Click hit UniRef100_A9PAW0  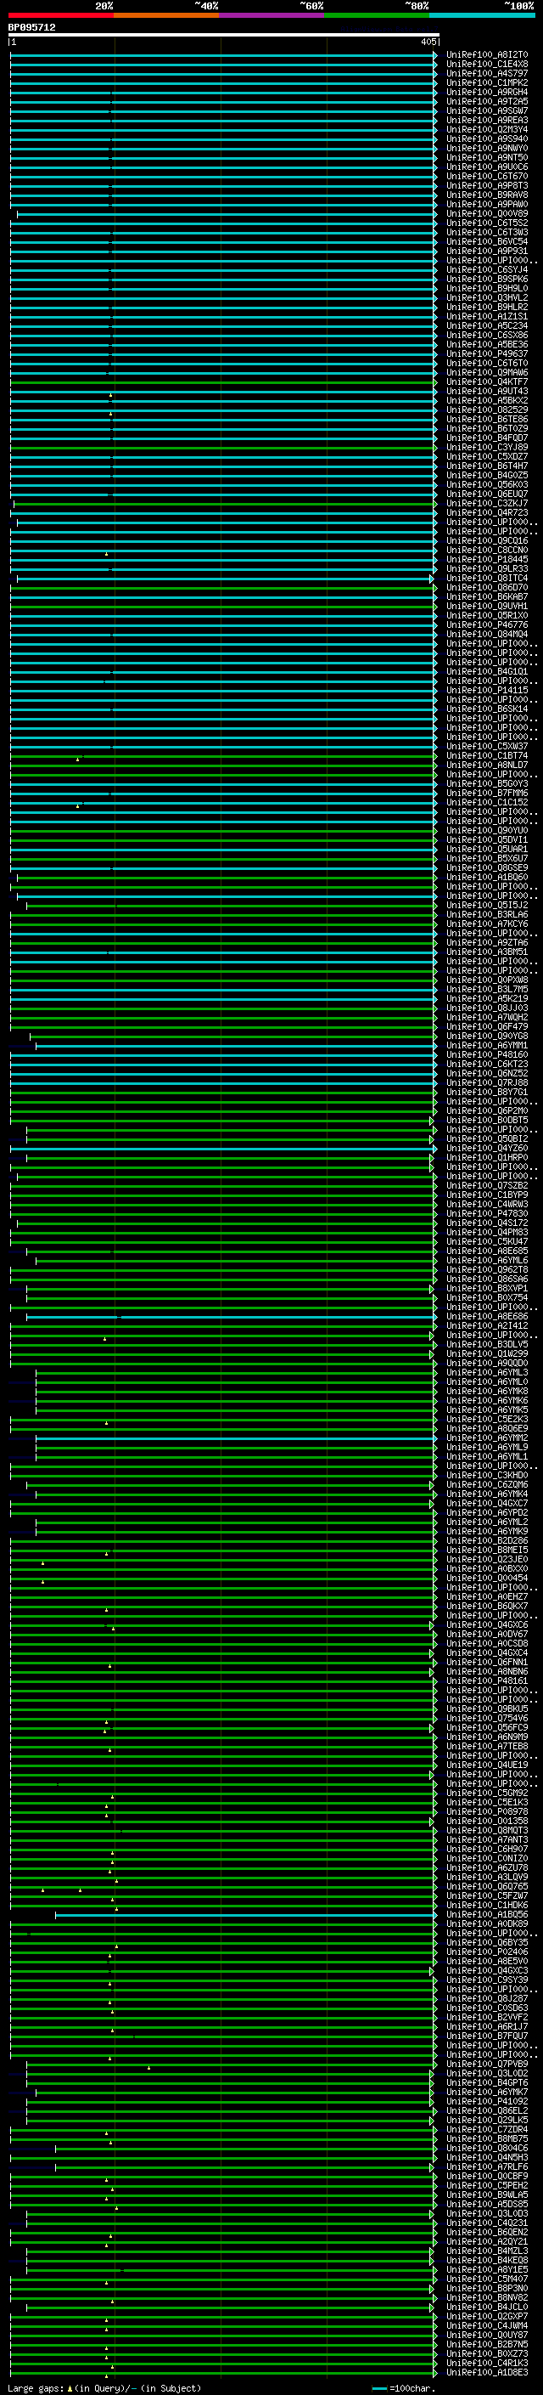click(487, 204)
